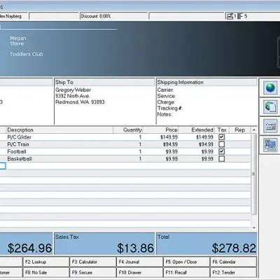Click the Total $278.82 amount
Image resolution: width=280 pixels, height=280 pixels.
[x=234, y=248]
